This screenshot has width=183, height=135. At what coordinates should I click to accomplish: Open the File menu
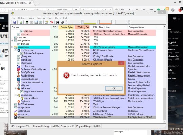pyautogui.click(x=13, y=18)
